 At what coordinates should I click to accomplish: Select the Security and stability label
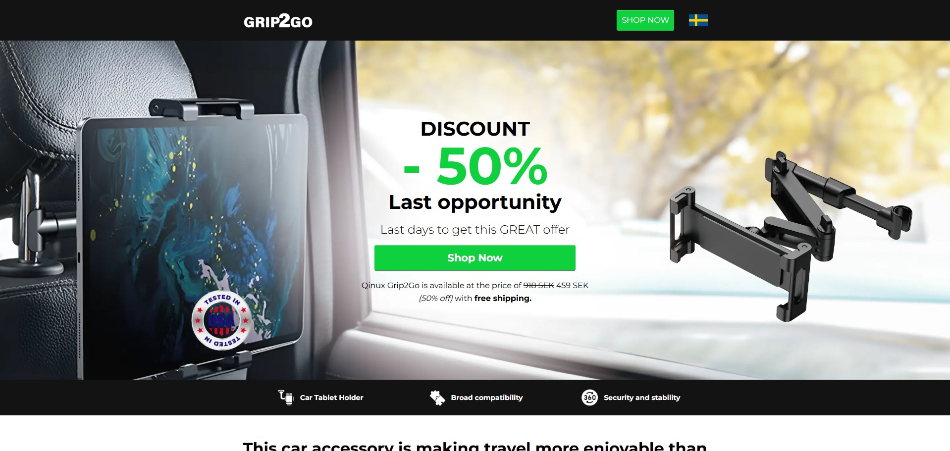[641, 398]
